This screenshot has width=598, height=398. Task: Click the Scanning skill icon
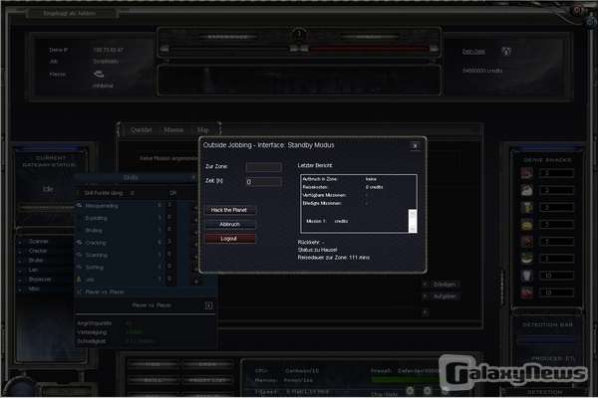[80, 255]
